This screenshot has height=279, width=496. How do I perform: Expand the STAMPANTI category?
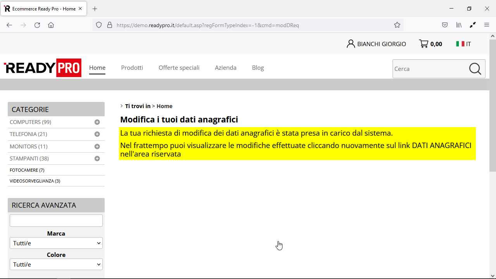pyautogui.click(x=97, y=158)
